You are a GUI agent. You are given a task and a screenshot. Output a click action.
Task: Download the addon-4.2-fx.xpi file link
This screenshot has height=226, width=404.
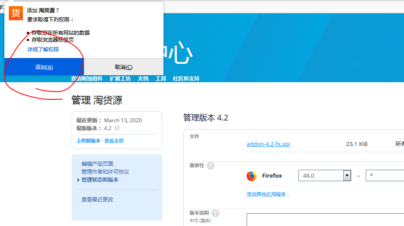268,144
